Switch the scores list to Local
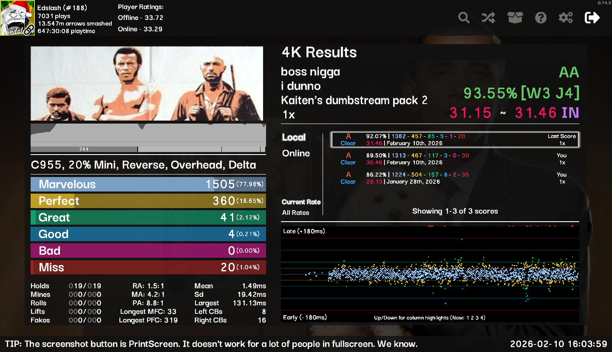612x352 pixels. tap(294, 138)
